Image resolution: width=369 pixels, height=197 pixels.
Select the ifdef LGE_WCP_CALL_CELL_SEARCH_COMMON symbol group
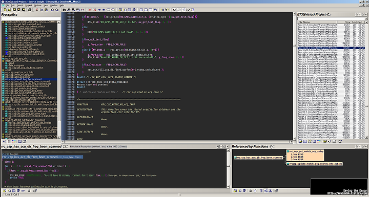(31, 61)
